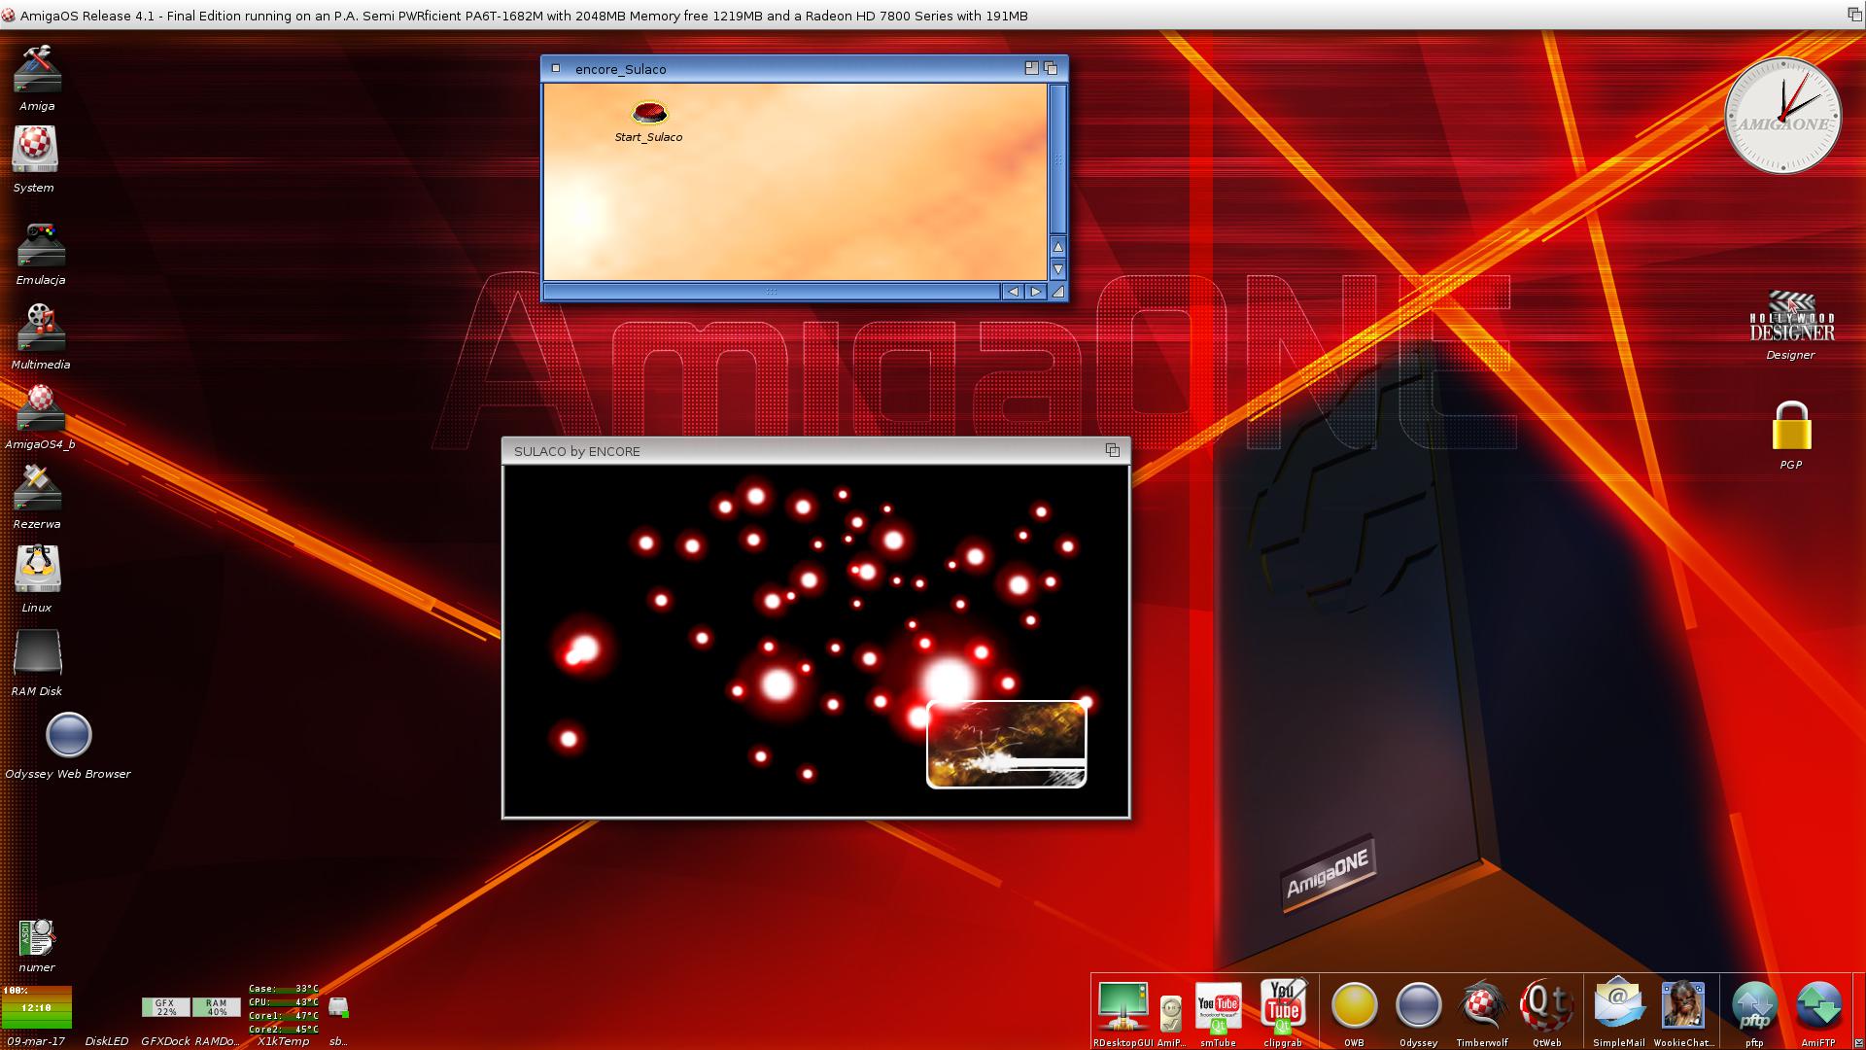Click depth gadget of encore_Sulaco window
The height and width of the screenshot is (1050, 1866).
(x=1051, y=68)
